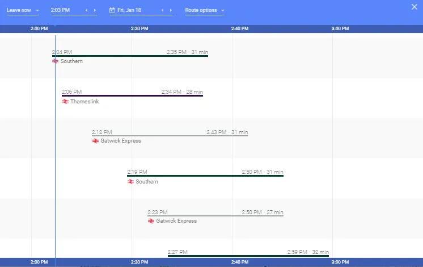
Task: Select the 2:19 PM Southern route bar
Action: click(205, 176)
